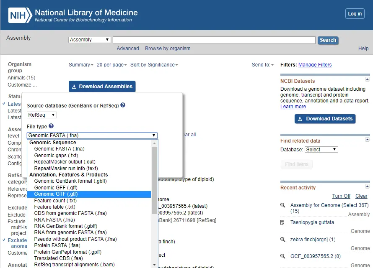Choose Genomic GTF (.gtf) from the list
Screen dimensions: 373x268
coord(56,194)
